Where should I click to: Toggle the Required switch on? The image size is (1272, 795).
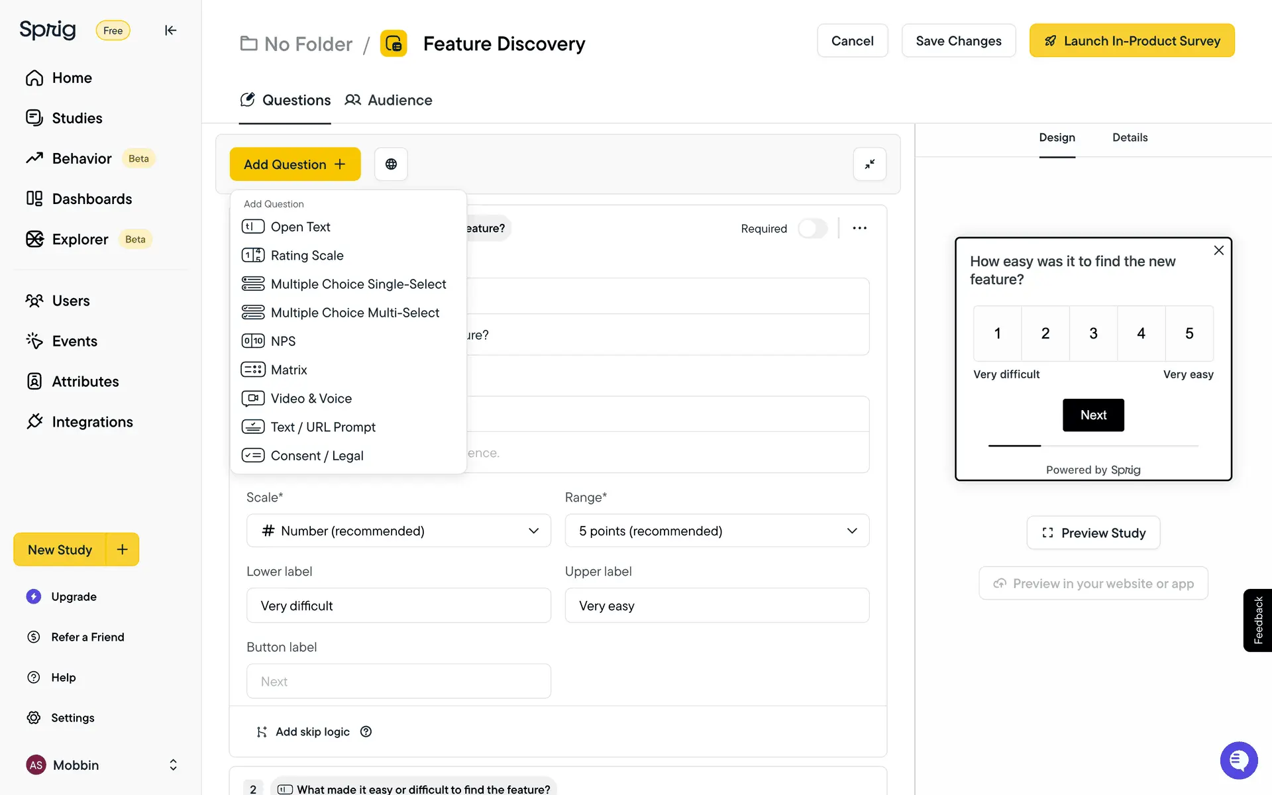[x=812, y=229]
